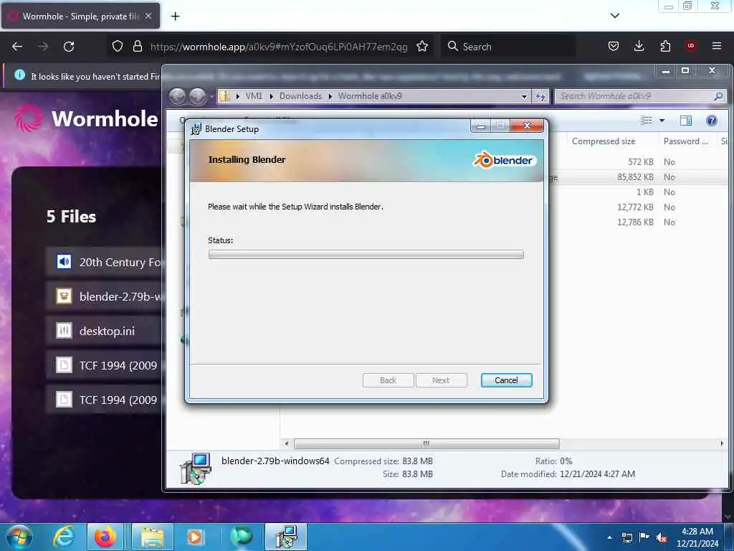Screen dimensions: 734x551
Task: Click the Explorer search magnifier icon
Action: 718,96
